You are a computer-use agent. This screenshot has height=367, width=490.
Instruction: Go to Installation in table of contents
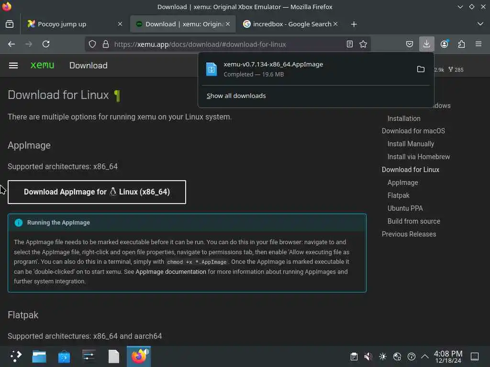[404, 119]
